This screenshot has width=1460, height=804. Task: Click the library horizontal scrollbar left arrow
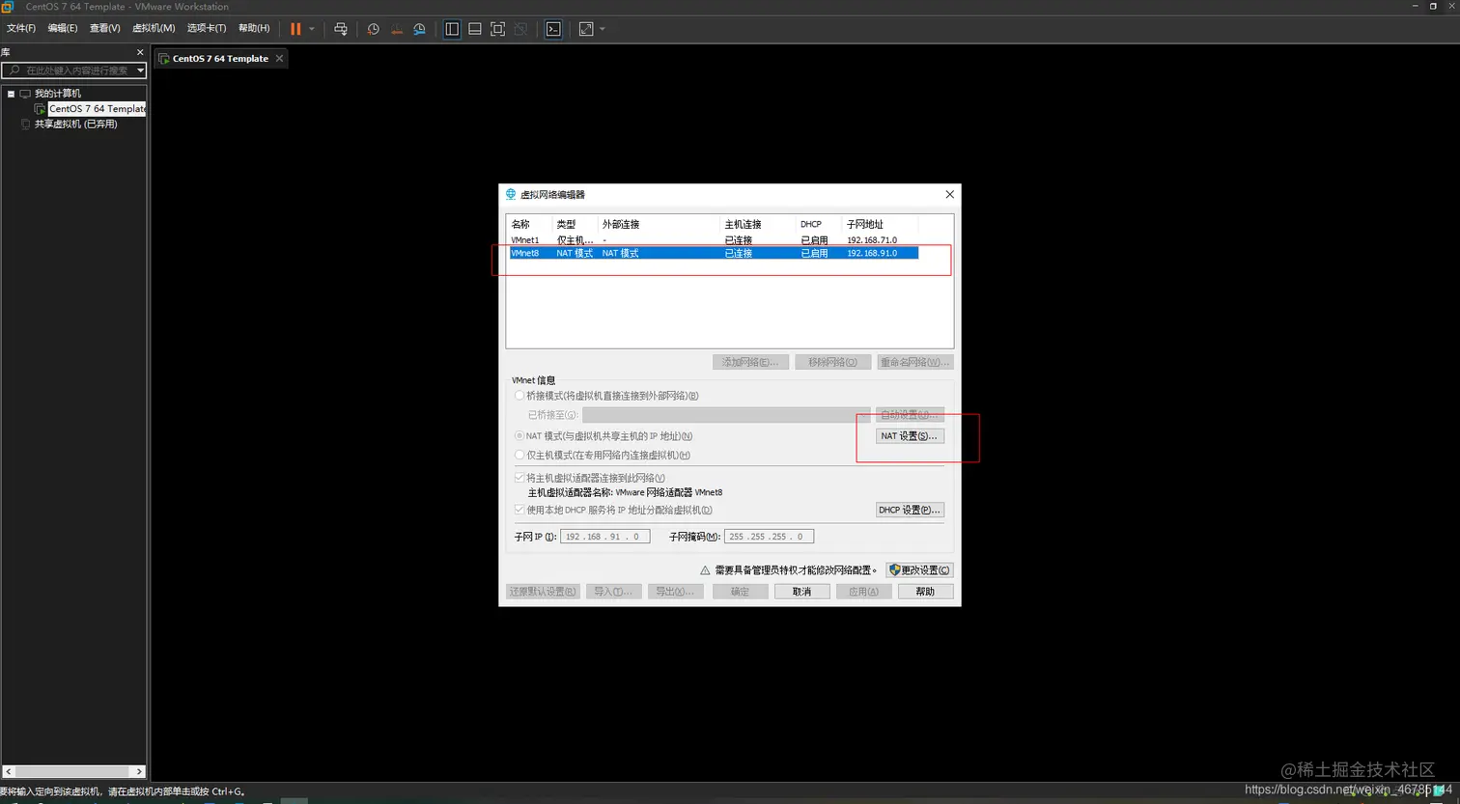(x=8, y=772)
